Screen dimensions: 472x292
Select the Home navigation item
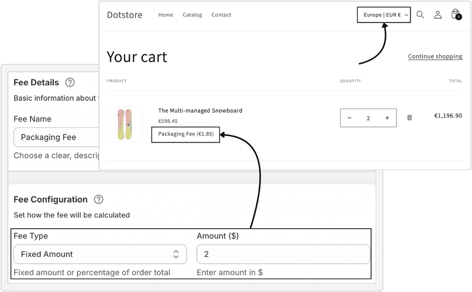tap(165, 14)
